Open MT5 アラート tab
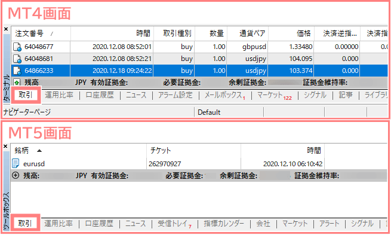This screenshot has height=235, width=391. click(330, 223)
